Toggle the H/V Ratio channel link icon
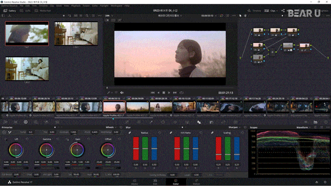The width and height of the screenshot is (331, 186). pos(171,133)
